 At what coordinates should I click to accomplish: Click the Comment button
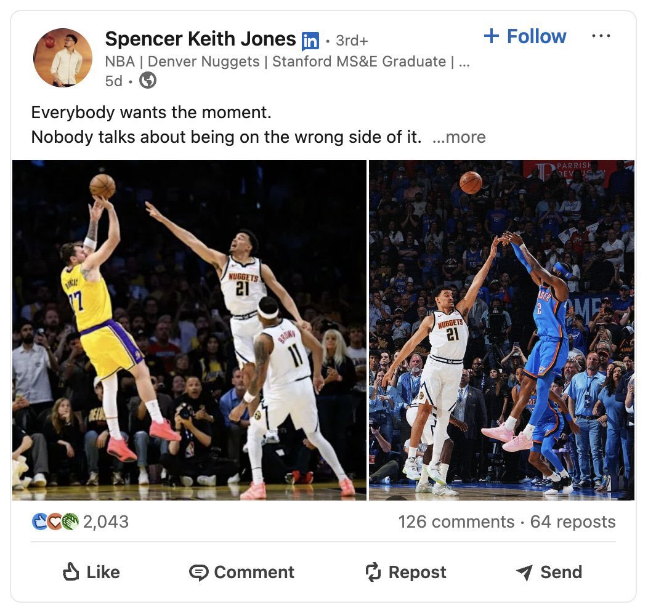[x=241, y=572]
